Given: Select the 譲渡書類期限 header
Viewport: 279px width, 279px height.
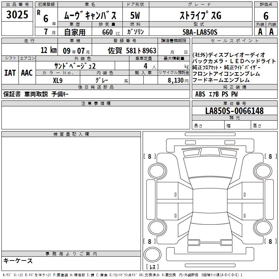Looking at the screenshot, I should 174,40.
